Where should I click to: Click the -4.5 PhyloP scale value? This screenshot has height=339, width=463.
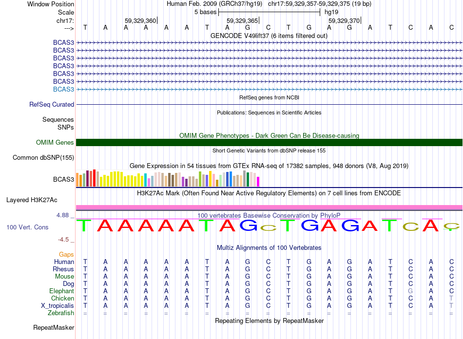(63, 240)
